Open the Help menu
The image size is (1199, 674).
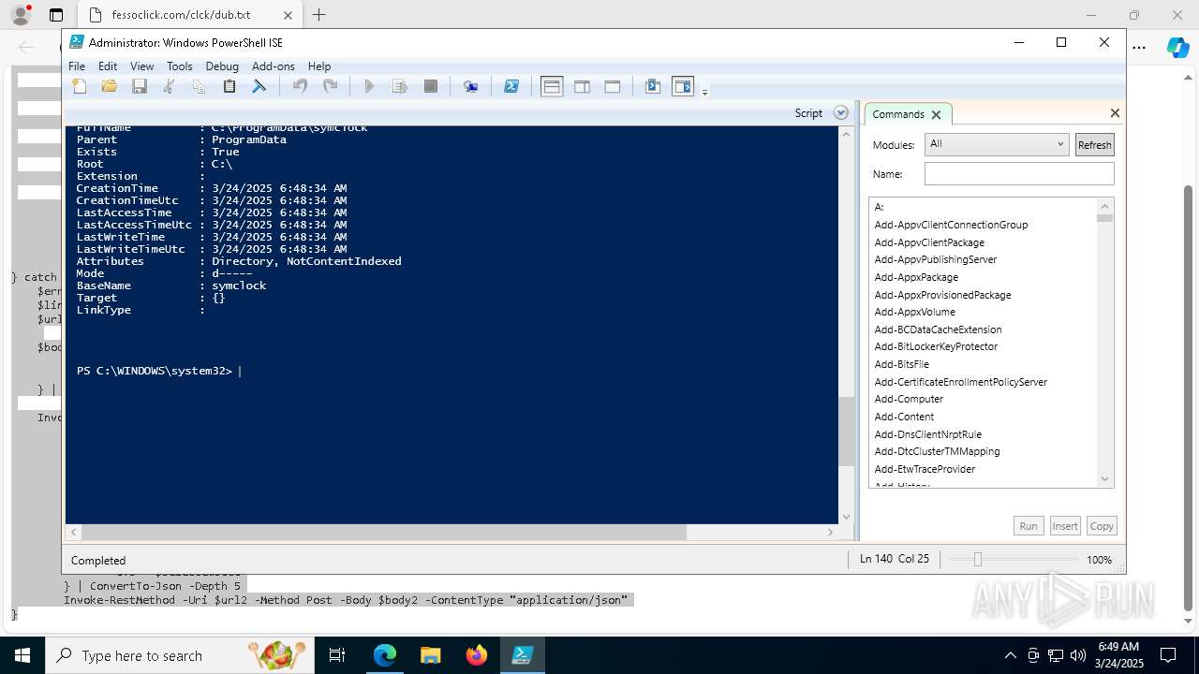(x=319, y=66)
